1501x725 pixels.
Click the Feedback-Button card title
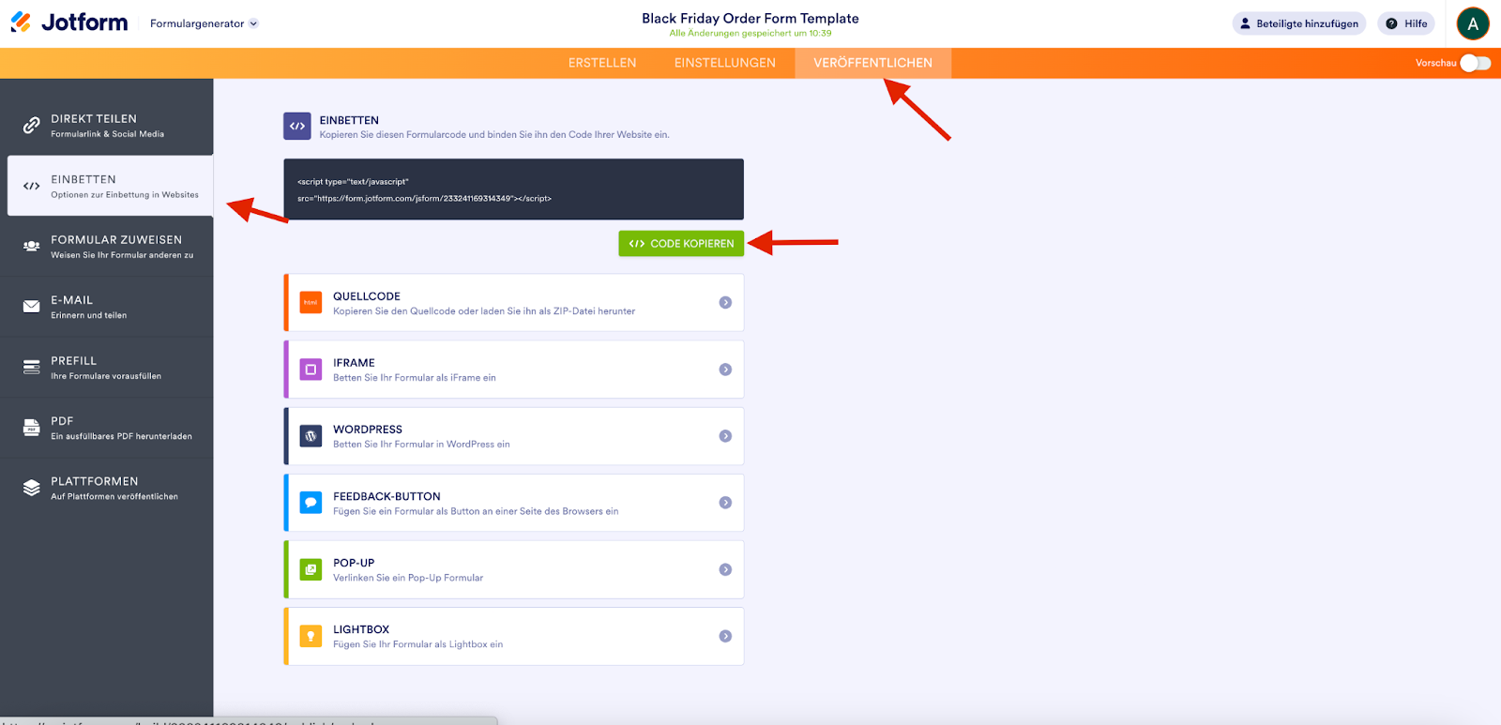387,496
